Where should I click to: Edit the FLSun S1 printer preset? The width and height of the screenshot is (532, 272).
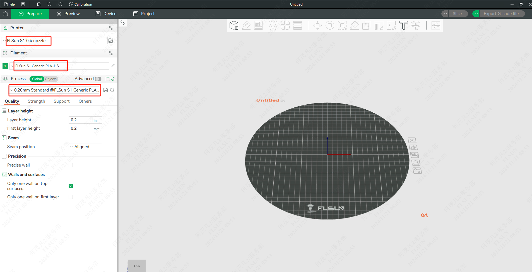click(x=111, y=41)
